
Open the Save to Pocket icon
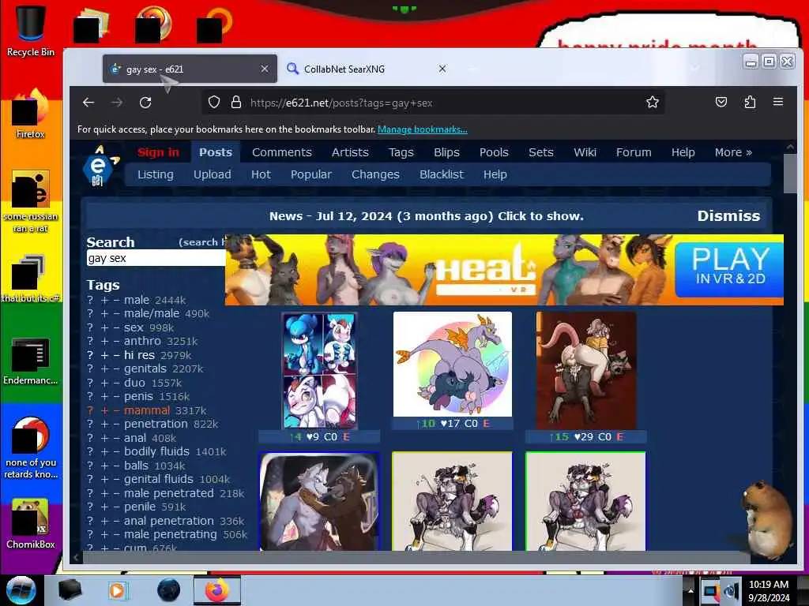[x=721, y=102]
